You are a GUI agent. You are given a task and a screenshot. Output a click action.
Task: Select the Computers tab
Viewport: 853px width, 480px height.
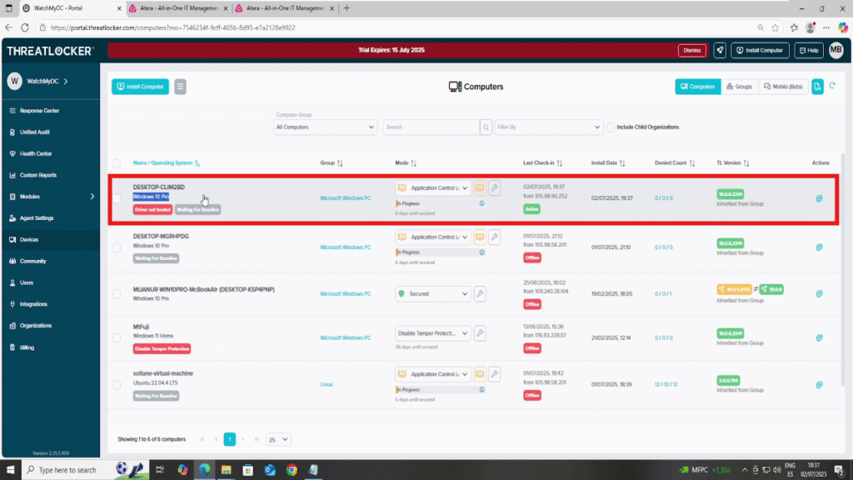pyautogui.click(x=697, y=87)
